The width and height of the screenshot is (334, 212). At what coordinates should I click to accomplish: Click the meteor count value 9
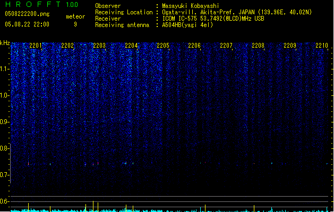point(75,24)
